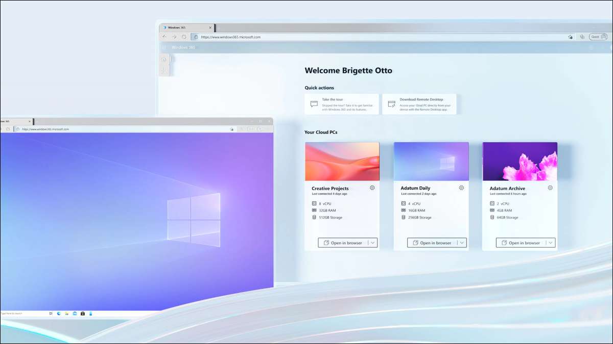The image size is (613, 344).
Task: Click the Adatum Daily thumbnail image
Action: coord(431,162)
